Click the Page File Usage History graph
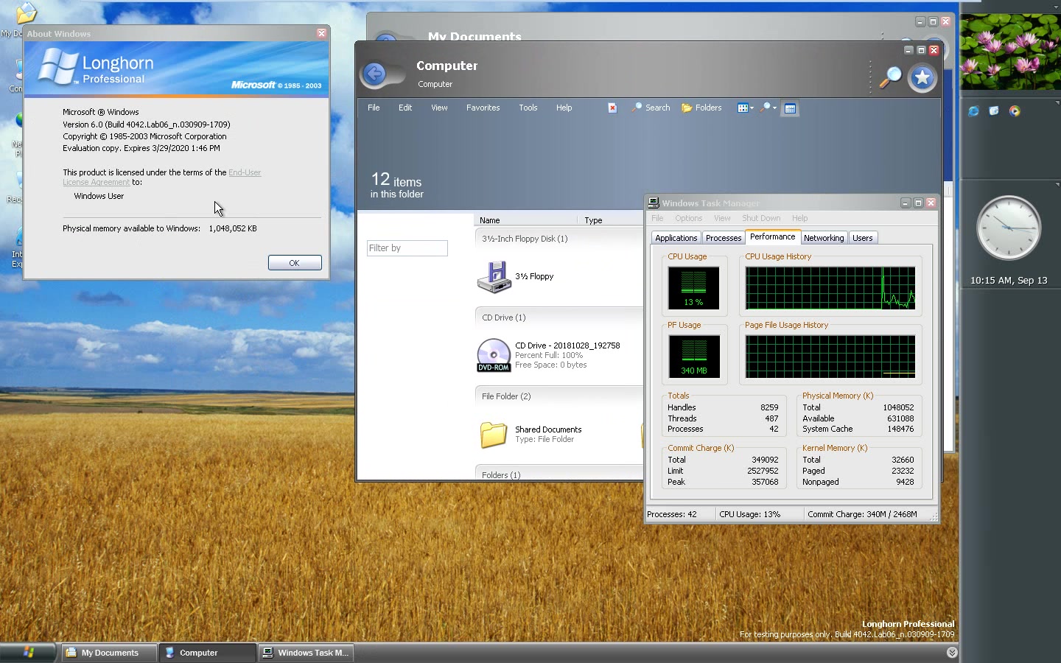 830,357
